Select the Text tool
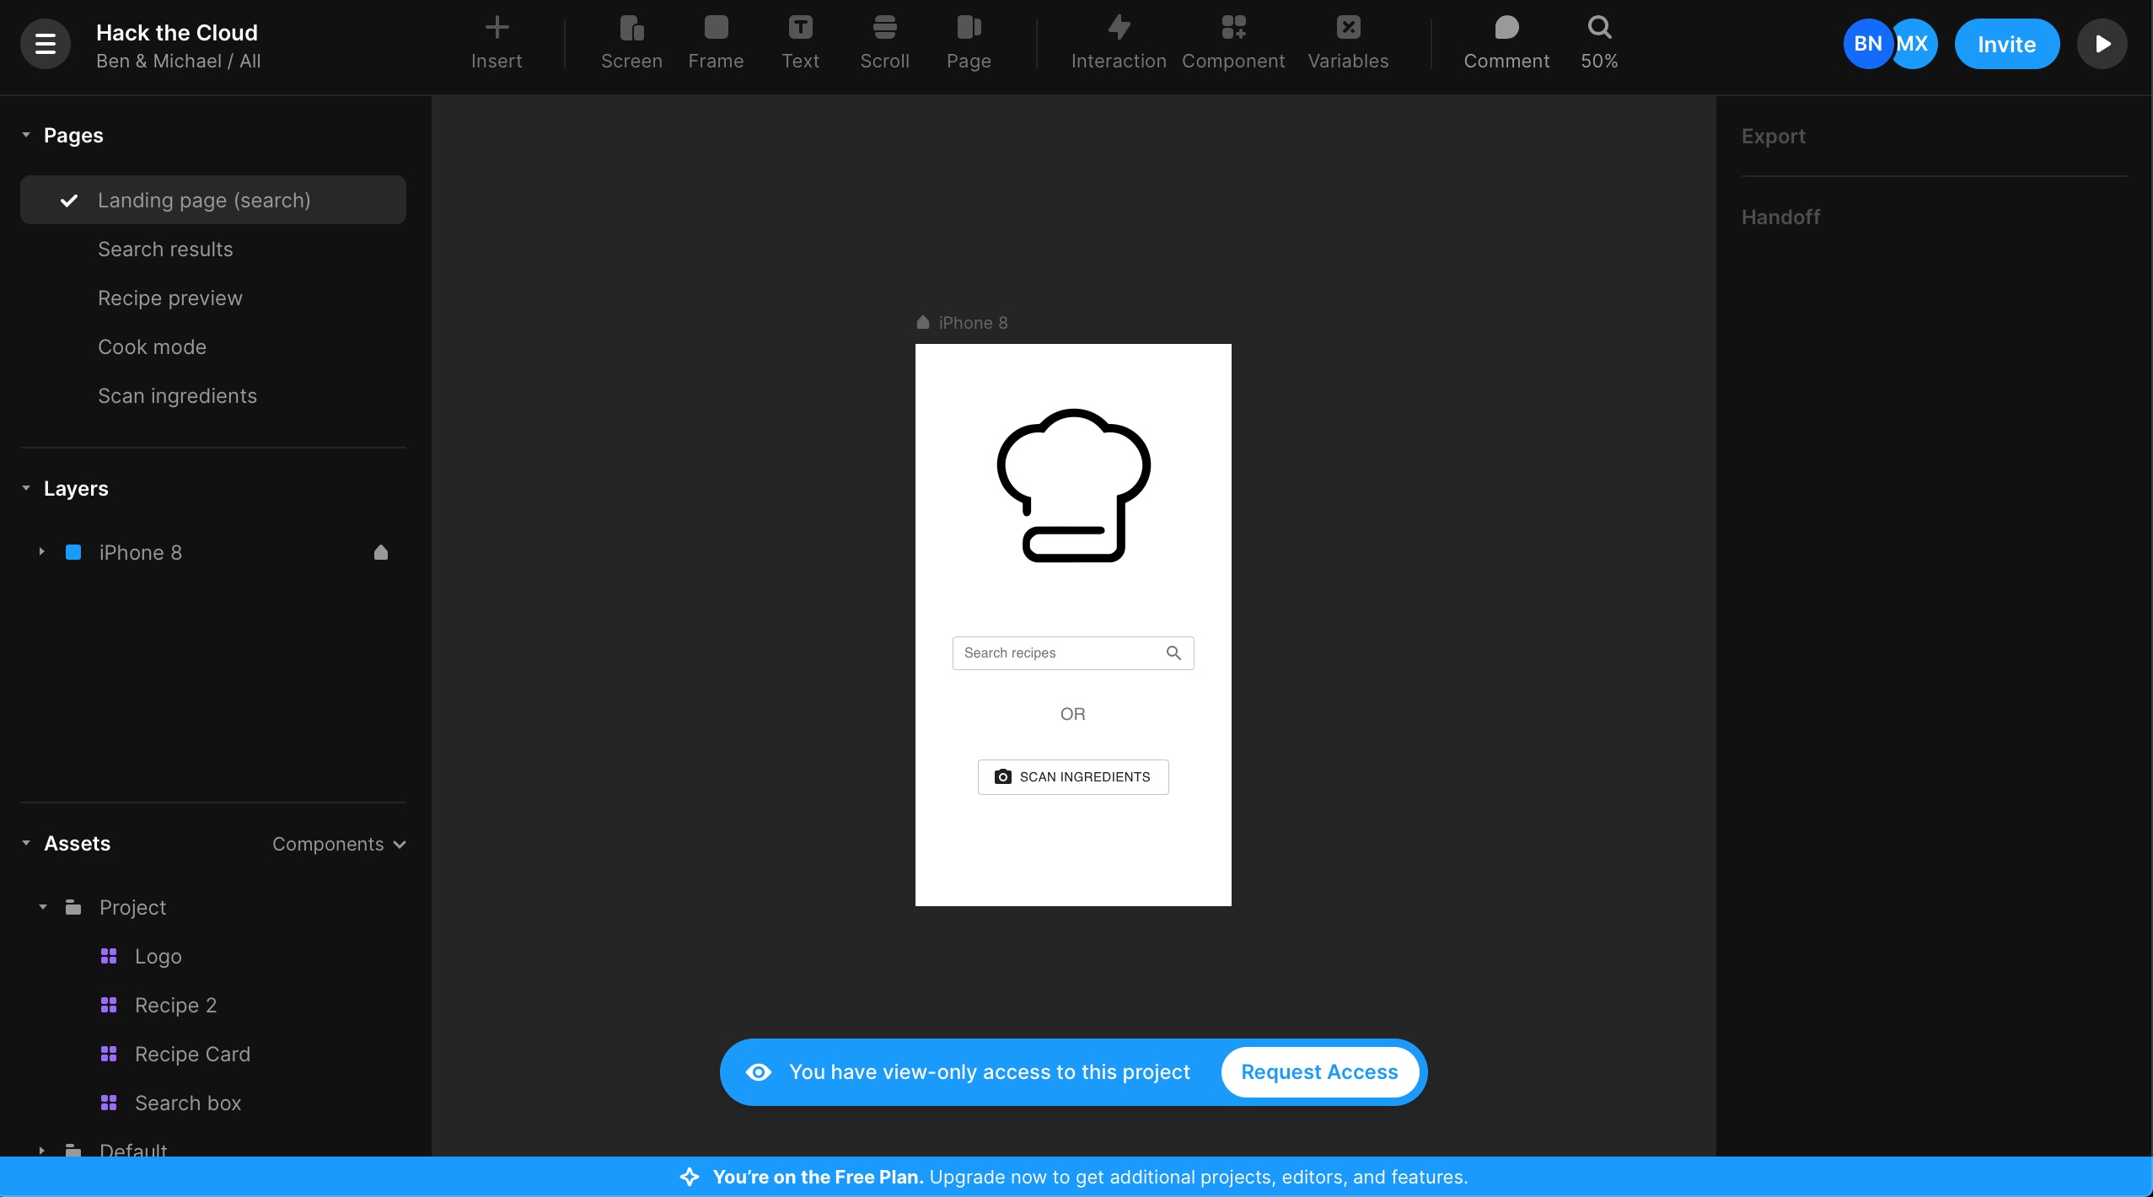The height and width of the screenshot is (1197, 2153). pos(800,42)
